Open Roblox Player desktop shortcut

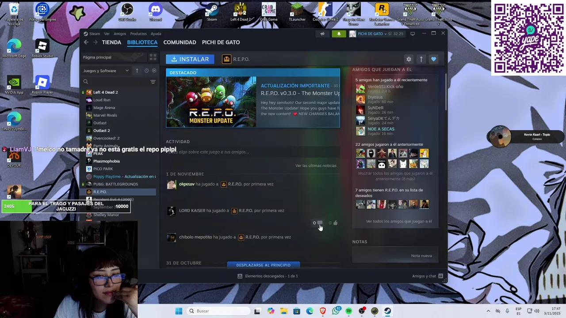[42, 85]
